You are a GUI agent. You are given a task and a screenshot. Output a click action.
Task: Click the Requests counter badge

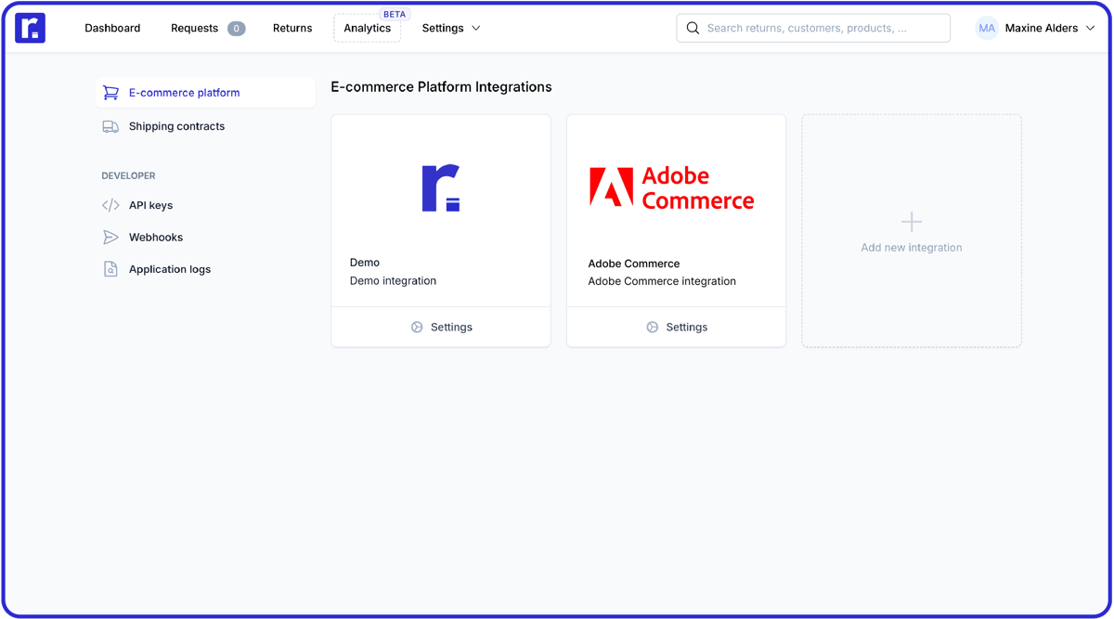pyautogui.click(x=236, y=28)
